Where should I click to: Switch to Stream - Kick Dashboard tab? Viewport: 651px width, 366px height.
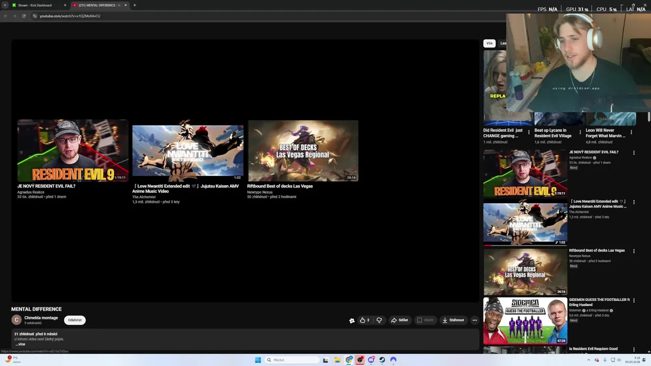tap(38, 5)
